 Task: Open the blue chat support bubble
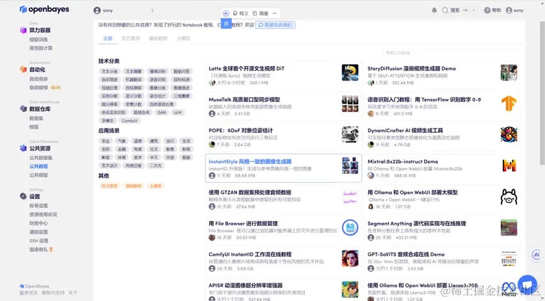pyautogui.click(x=527, y=285)
